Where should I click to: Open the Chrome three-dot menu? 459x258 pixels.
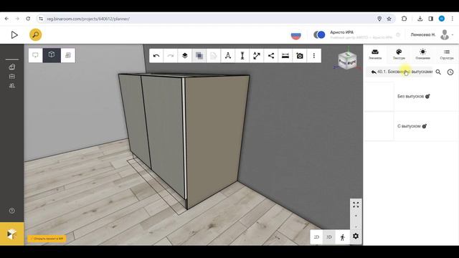coord(453,19)
